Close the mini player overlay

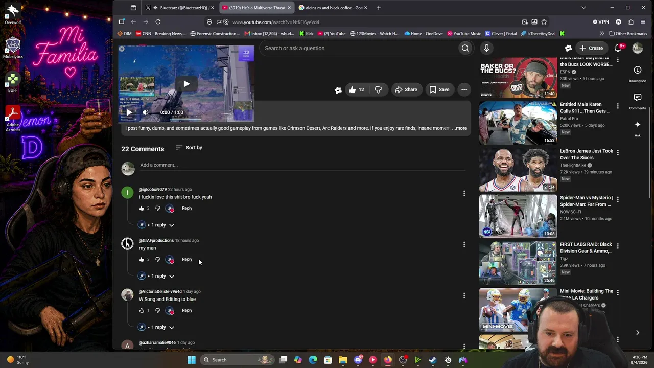point(122,49)
